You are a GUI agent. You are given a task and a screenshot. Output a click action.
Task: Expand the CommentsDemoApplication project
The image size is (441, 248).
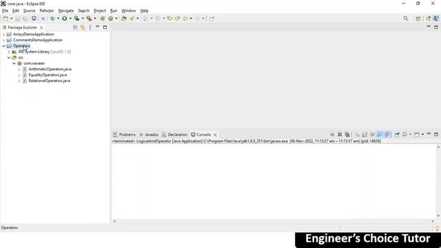tap(3, 40)
